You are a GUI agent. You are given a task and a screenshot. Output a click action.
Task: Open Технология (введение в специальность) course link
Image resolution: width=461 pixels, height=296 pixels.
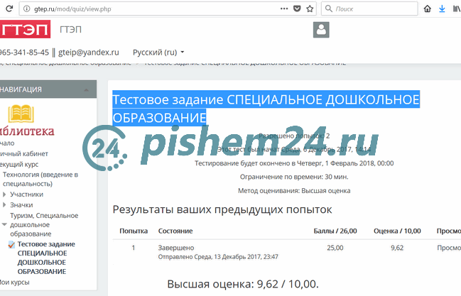(x=40, y=178)
